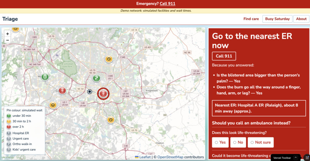Click the green ortho walk-in bone pin
The width and height of the screenshot is (310, 161).
click(97, 78)
